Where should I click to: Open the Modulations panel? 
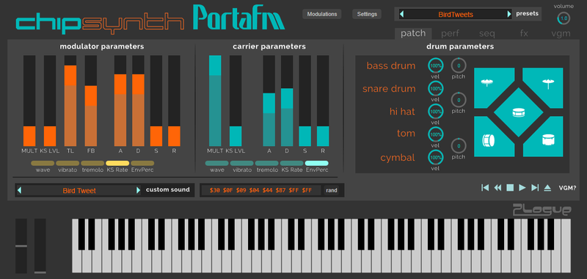pyautogui.click(x=322, y=14)
